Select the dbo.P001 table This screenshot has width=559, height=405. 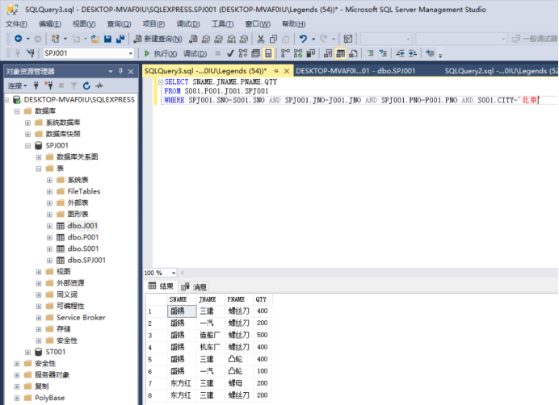coord(83,237)
